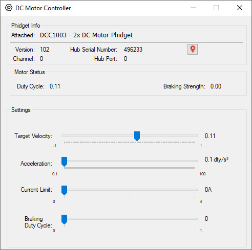Click the Braking Strength value 0.00
Image resolution: width=252 pixels, height=250 pixels.
click(x=216, y=86)
